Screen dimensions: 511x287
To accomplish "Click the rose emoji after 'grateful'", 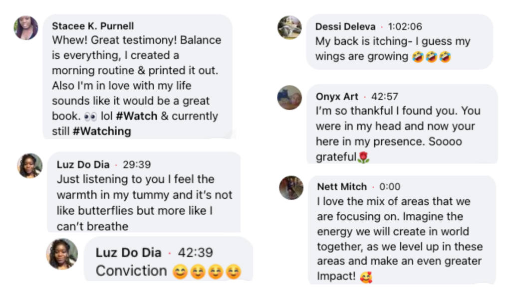I will click(x=363, y=157).
